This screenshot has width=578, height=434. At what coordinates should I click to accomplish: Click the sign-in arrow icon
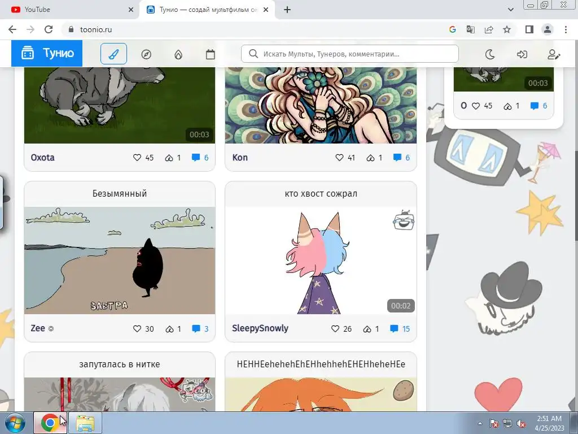point(522,55)
